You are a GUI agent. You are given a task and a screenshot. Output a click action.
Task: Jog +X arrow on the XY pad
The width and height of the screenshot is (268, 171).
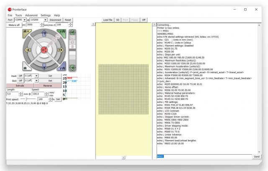(x=61, y=50)
